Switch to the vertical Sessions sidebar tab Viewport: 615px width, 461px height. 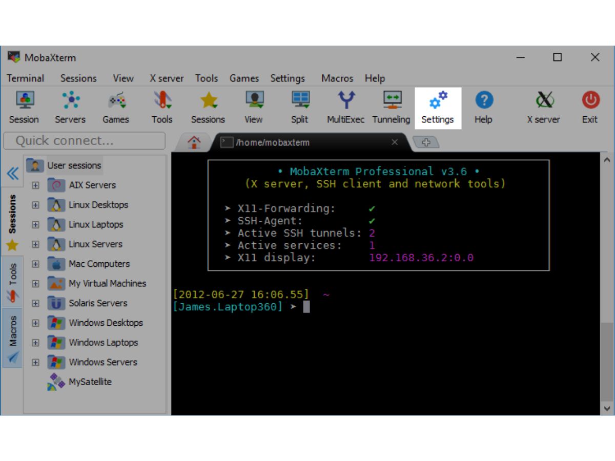click(x=12, y=221)
